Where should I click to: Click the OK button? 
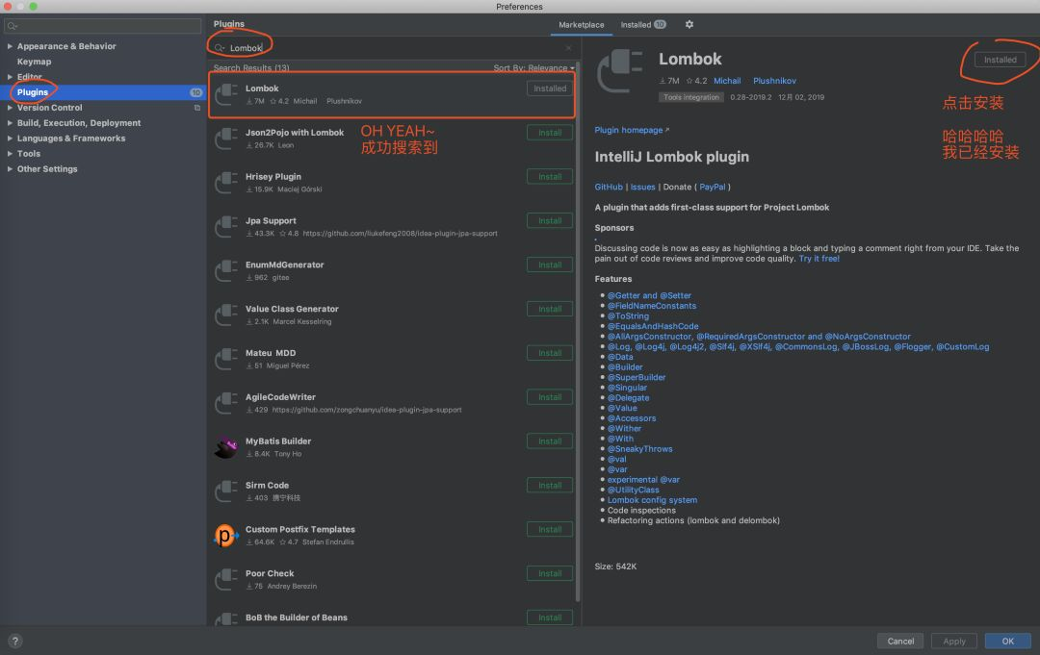[1007, 642]
